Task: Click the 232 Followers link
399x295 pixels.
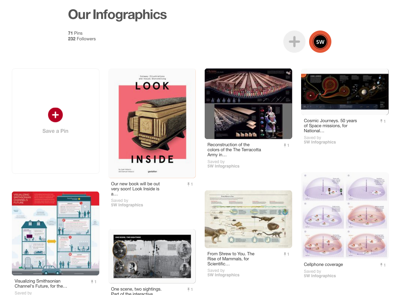Action: pos(82,39)
